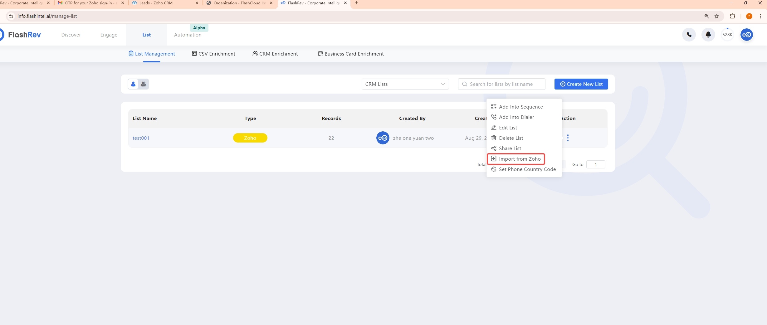The height and width of the screenshot is (325, 767).
Task: Go to the Discover section
Action: [71, 35]
